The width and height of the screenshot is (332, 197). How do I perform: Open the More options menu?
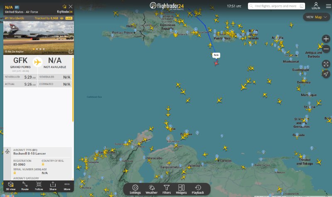tap(67, 185)
